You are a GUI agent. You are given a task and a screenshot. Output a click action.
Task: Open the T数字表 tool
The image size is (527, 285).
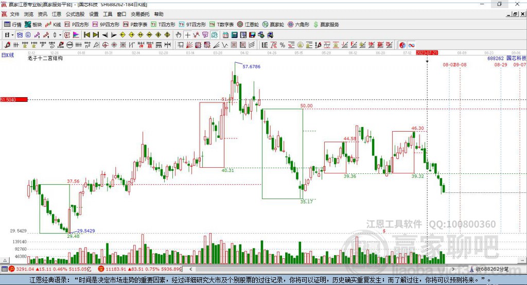tap(221, 25)
